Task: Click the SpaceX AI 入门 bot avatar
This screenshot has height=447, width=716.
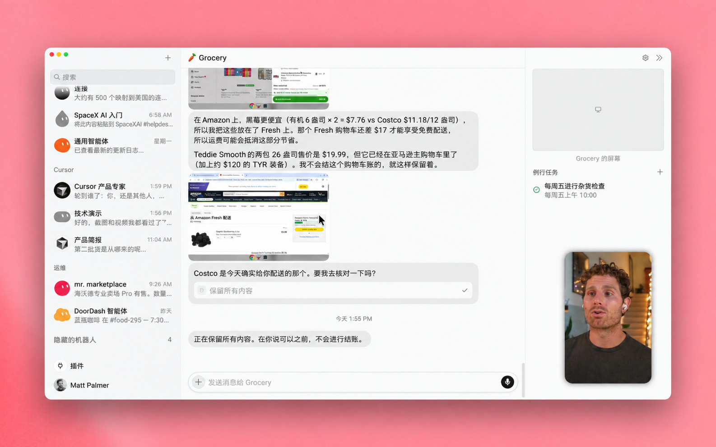Action: (x=62, y=119)
